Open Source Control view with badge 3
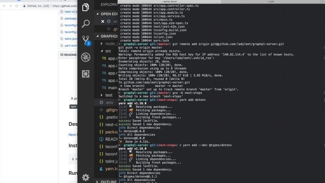 pyautogui.click(x=86, y=41)
